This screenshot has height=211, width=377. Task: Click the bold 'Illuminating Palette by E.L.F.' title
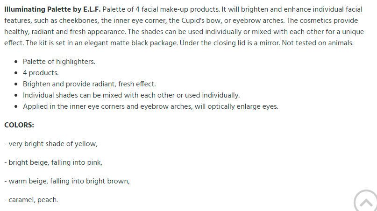click(x=52, y=9)
